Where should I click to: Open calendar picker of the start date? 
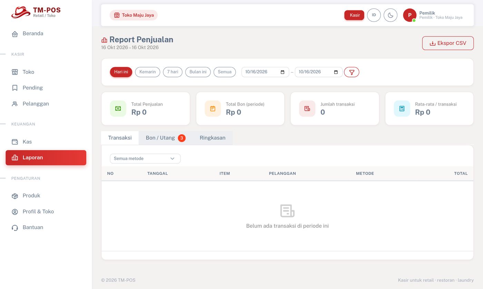(283, 72)
